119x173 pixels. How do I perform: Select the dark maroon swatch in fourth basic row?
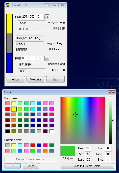(8, 120)
